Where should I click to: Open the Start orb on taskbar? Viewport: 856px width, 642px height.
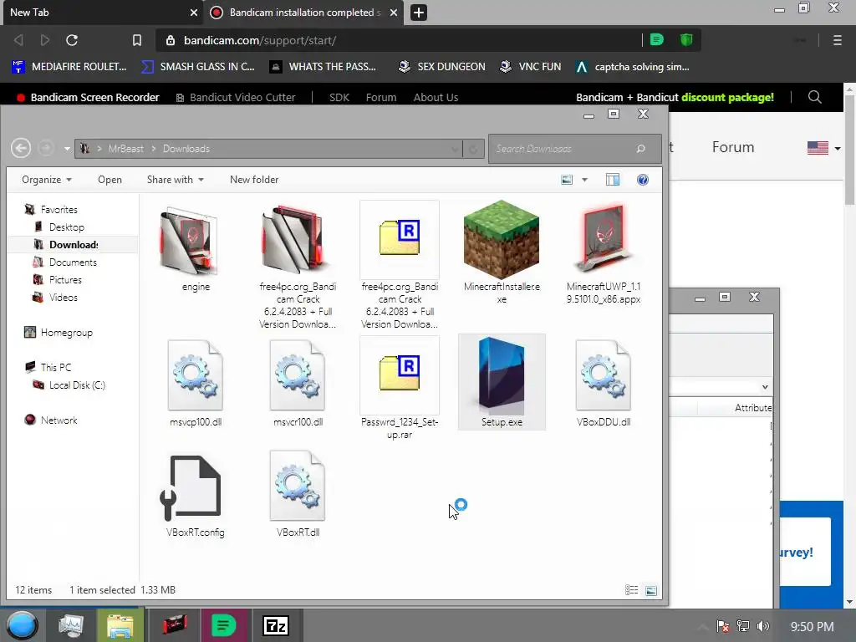tap(22, 625)
